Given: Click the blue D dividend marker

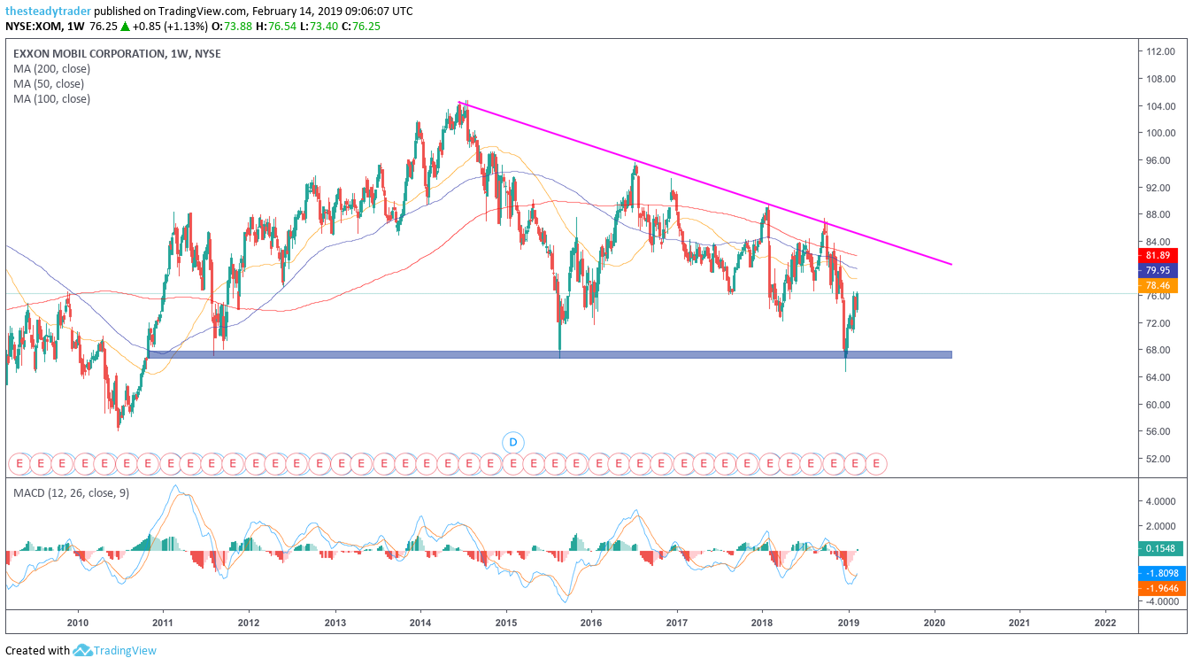Looking at the screenshot, I should click(512, 442).
